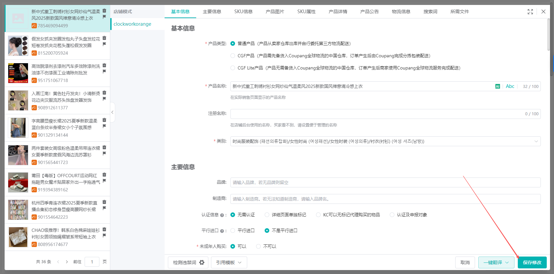Click the Abc case formatting icon
Viewport: 554px width, 274px height.
tap(510, 86)
